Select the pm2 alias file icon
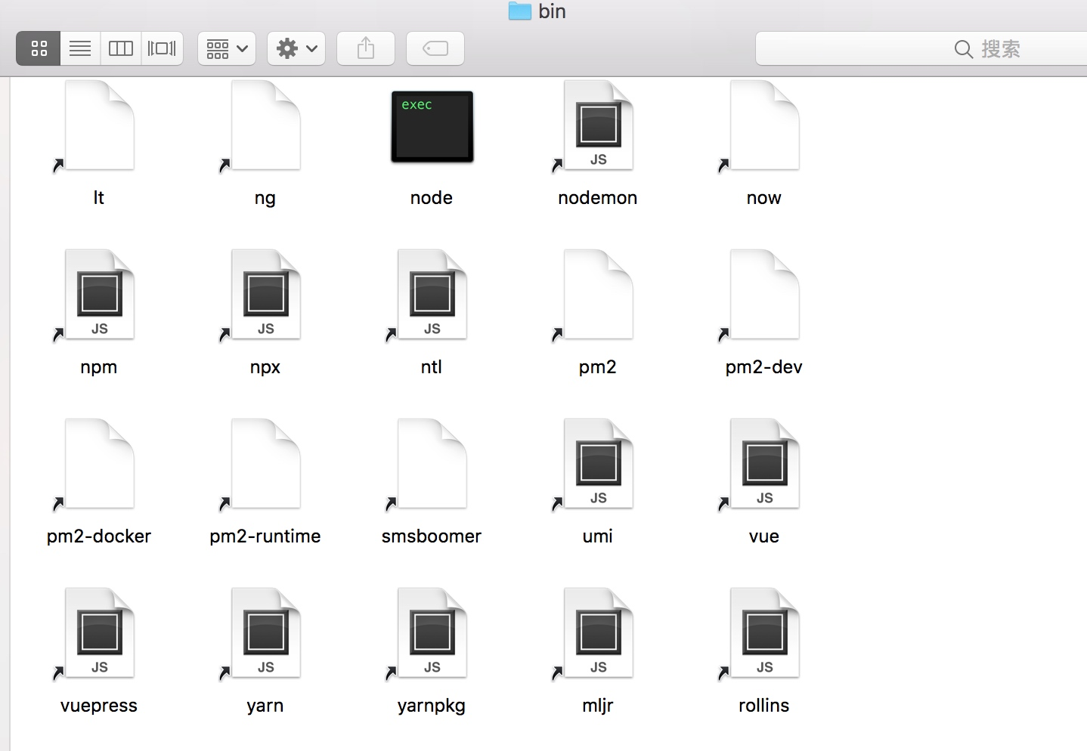 pyautogui.click(x=598, y=295)
